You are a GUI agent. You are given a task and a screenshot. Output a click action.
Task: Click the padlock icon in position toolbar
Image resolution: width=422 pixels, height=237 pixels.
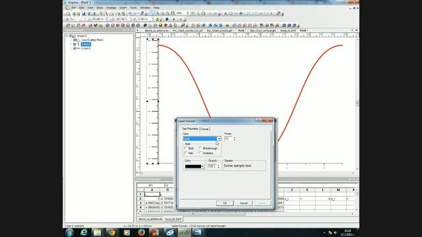(158, 19)
